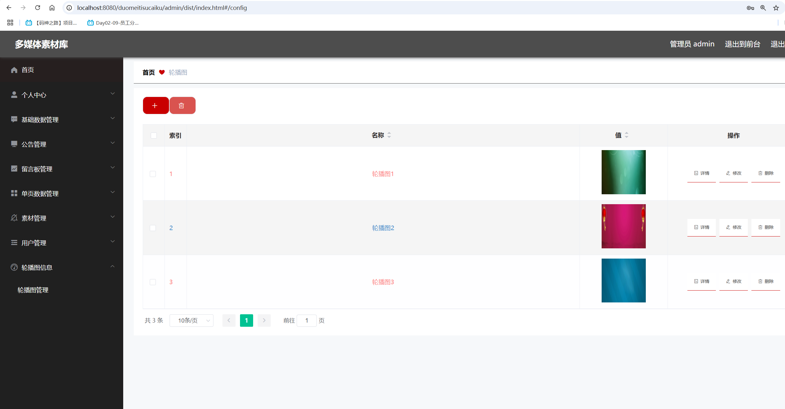Check the checkbox for row 轮播图1

153,174
